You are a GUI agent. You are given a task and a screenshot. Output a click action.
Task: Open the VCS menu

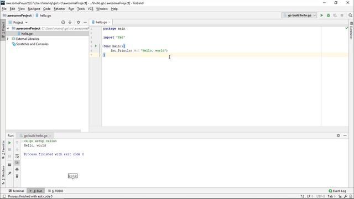point(90,9)
